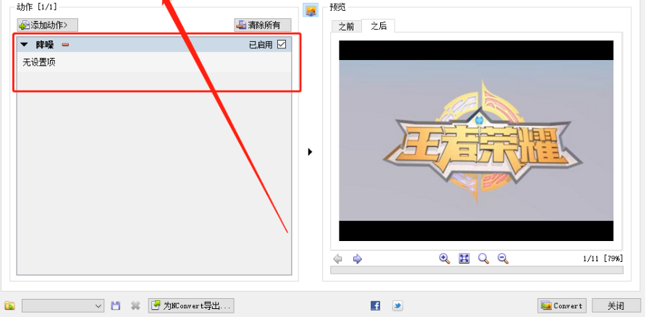Viewport: 648px width, 317px height.
Task: Delete the script with the X icon
Action: coord(135,306)
